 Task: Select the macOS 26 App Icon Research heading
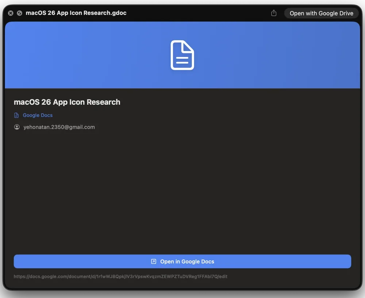67,102
